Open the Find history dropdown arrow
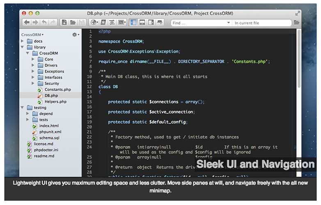Viewport: 321px width, 205px height. (229, 23)
